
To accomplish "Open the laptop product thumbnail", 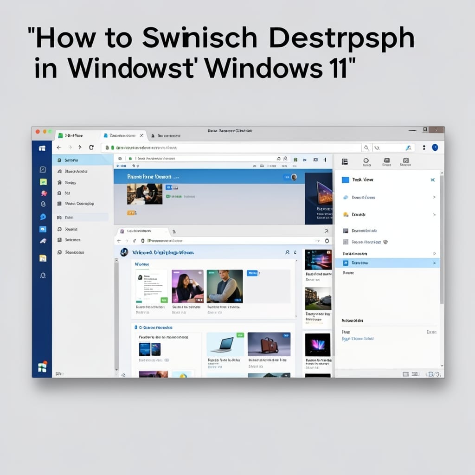I will [x=225, y=345].
